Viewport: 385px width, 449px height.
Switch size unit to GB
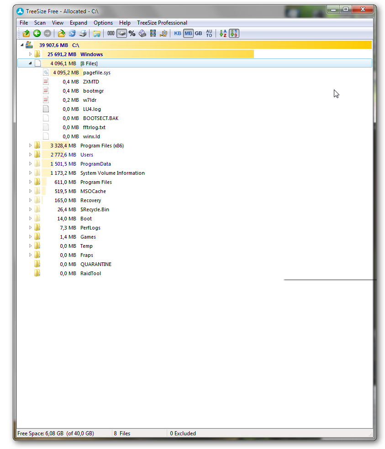198,33
